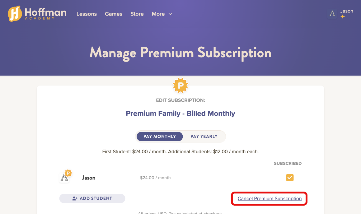Screen dimensions: 361x214
Task: Expand the More menu chevron
Action: click(x=170, y=14)
